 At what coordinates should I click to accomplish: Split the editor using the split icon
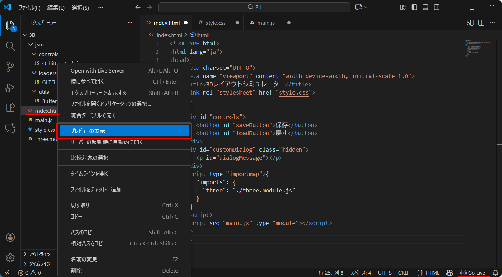click(481, 22)
